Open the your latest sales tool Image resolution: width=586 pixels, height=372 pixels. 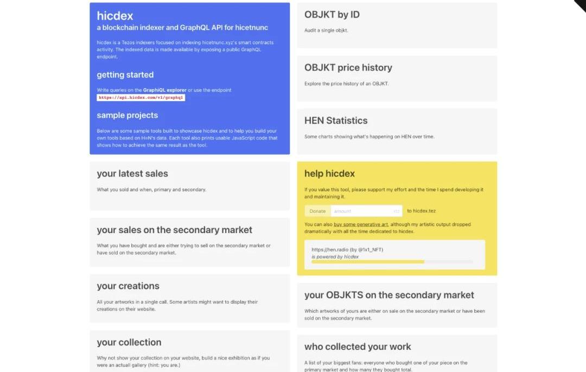pyautogui.click(x=189, y=186)
